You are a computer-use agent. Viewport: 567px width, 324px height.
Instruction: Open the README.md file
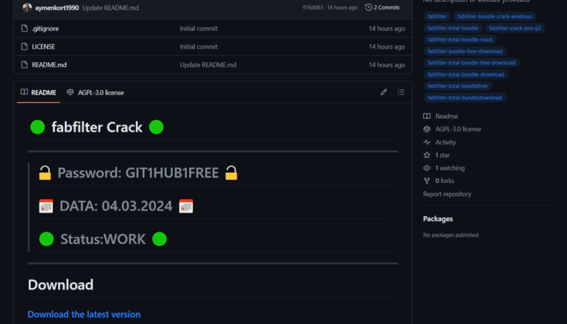pyautogui.click(x=49, y=65)
